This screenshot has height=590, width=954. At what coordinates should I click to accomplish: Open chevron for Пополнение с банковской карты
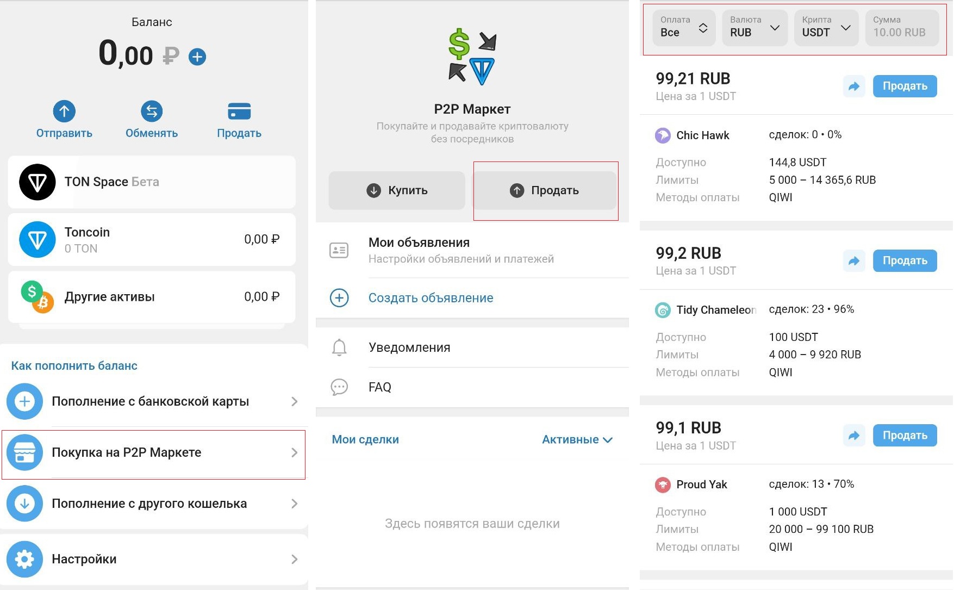click(294, 401)
